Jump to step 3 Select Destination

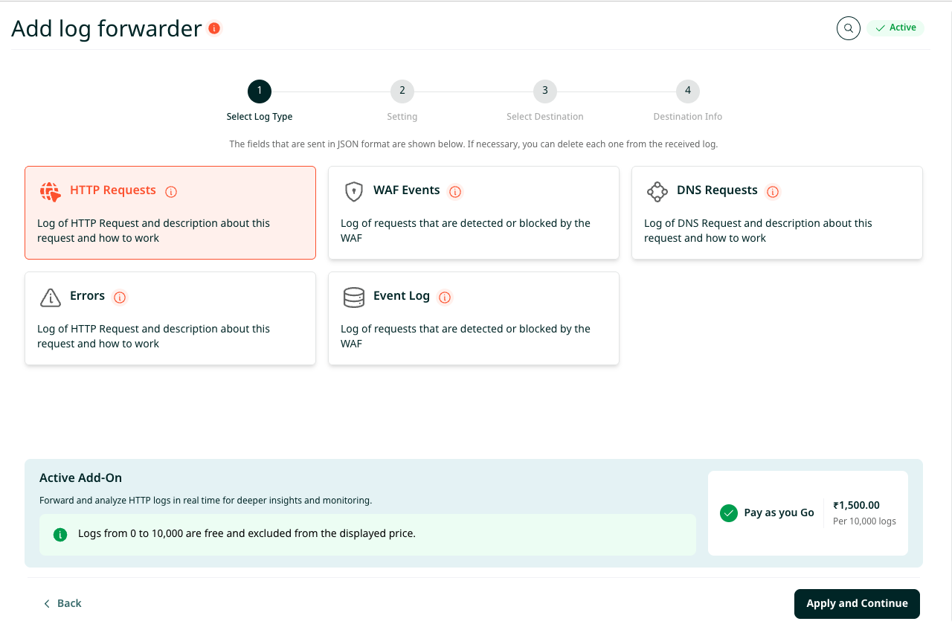[x=544, y=91]
